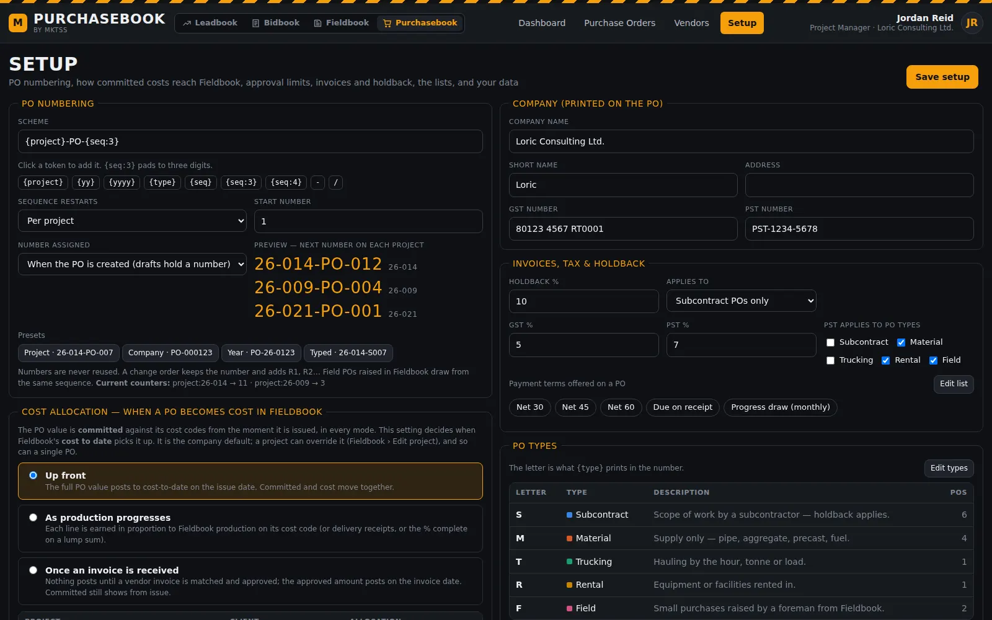Click the Company name field
The image size is (992, 620).
[x=742, y=141]
